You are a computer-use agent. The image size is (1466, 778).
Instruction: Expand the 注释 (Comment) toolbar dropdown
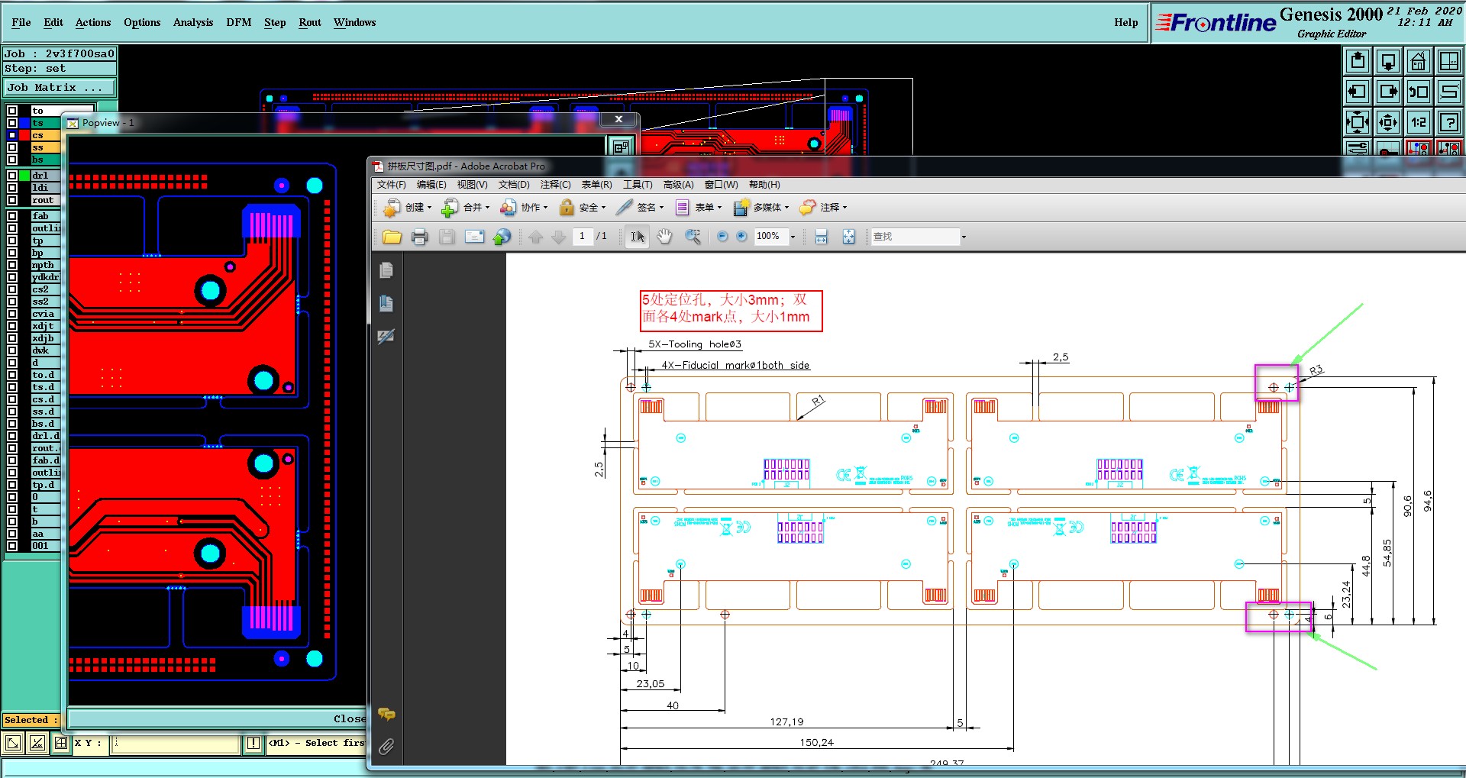point(844,208)
